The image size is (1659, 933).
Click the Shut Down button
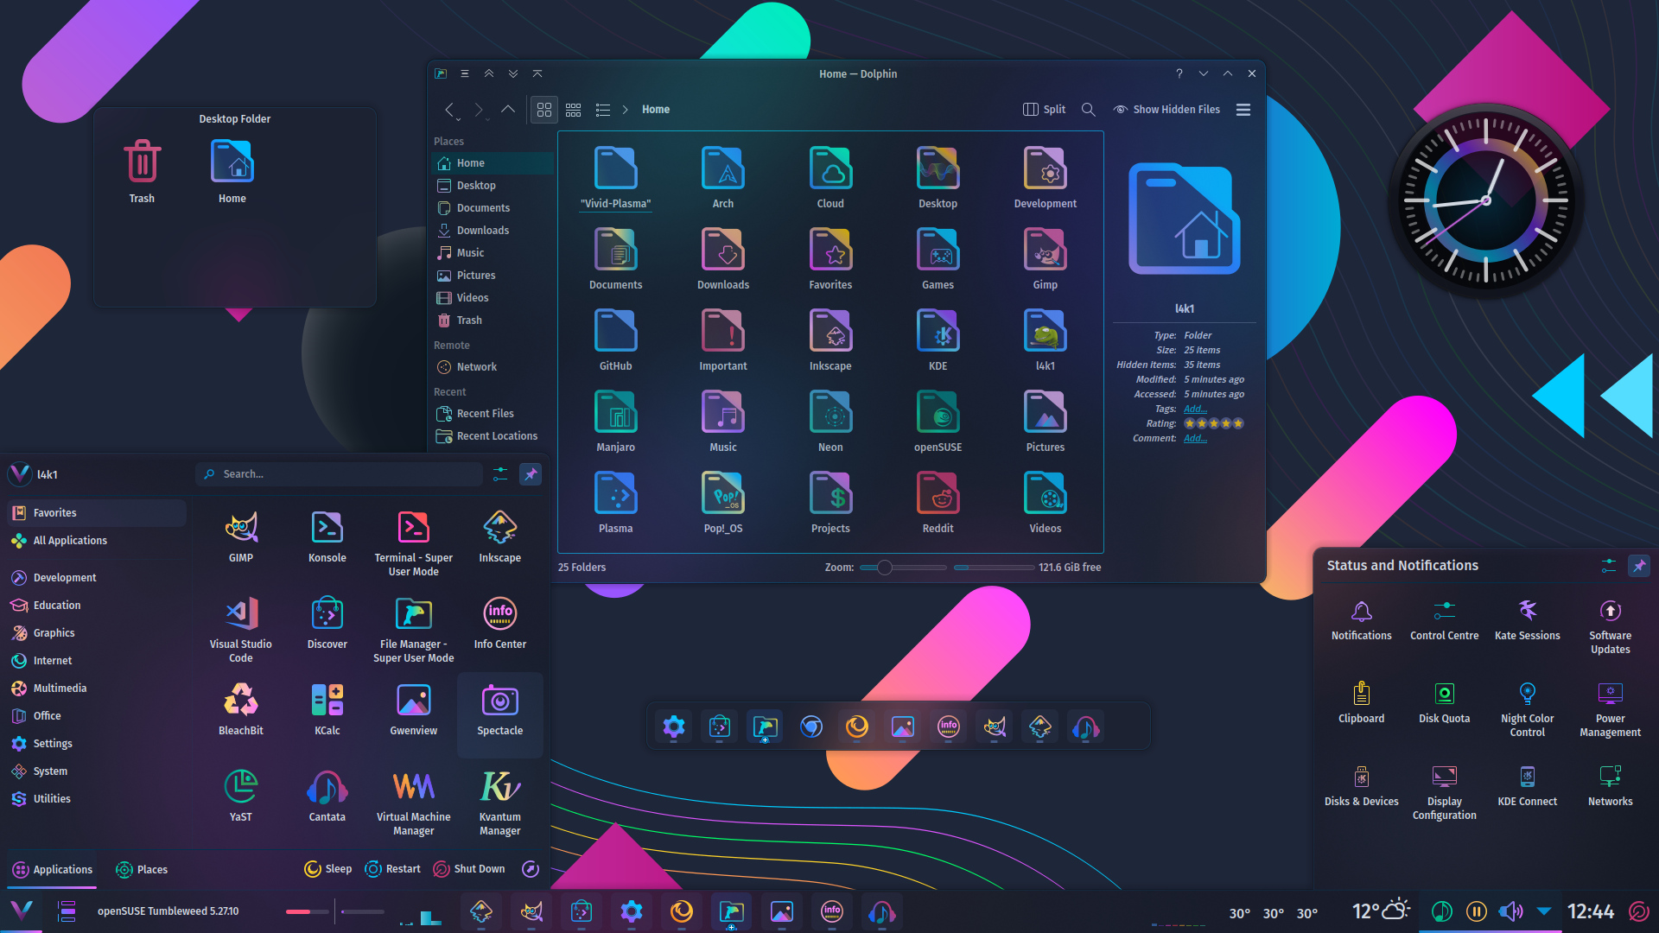click(469, 869)
